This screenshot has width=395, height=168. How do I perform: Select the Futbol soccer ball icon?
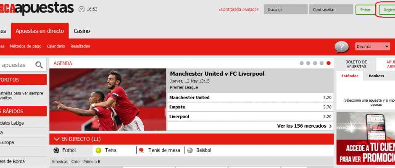click(56, 150)
